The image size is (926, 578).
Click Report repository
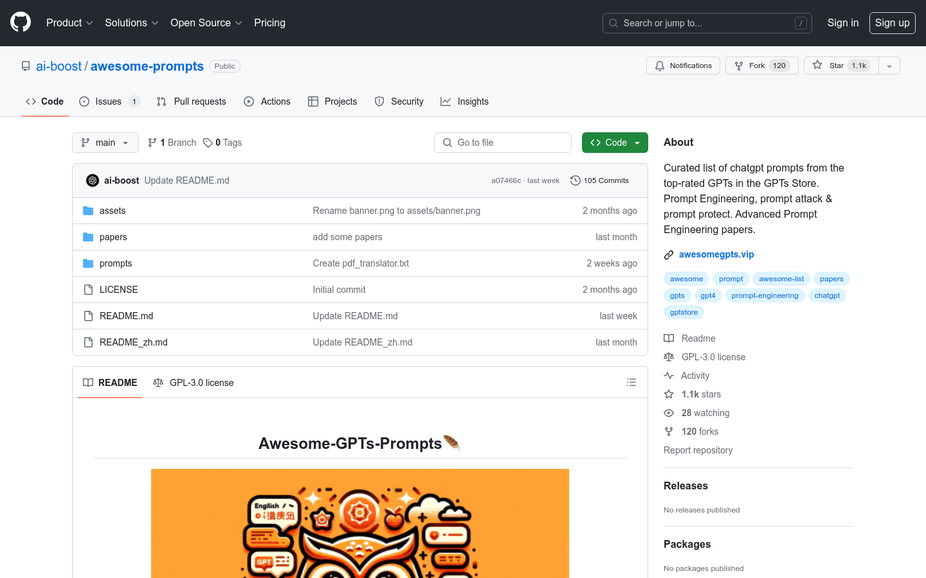pos(698,450)
